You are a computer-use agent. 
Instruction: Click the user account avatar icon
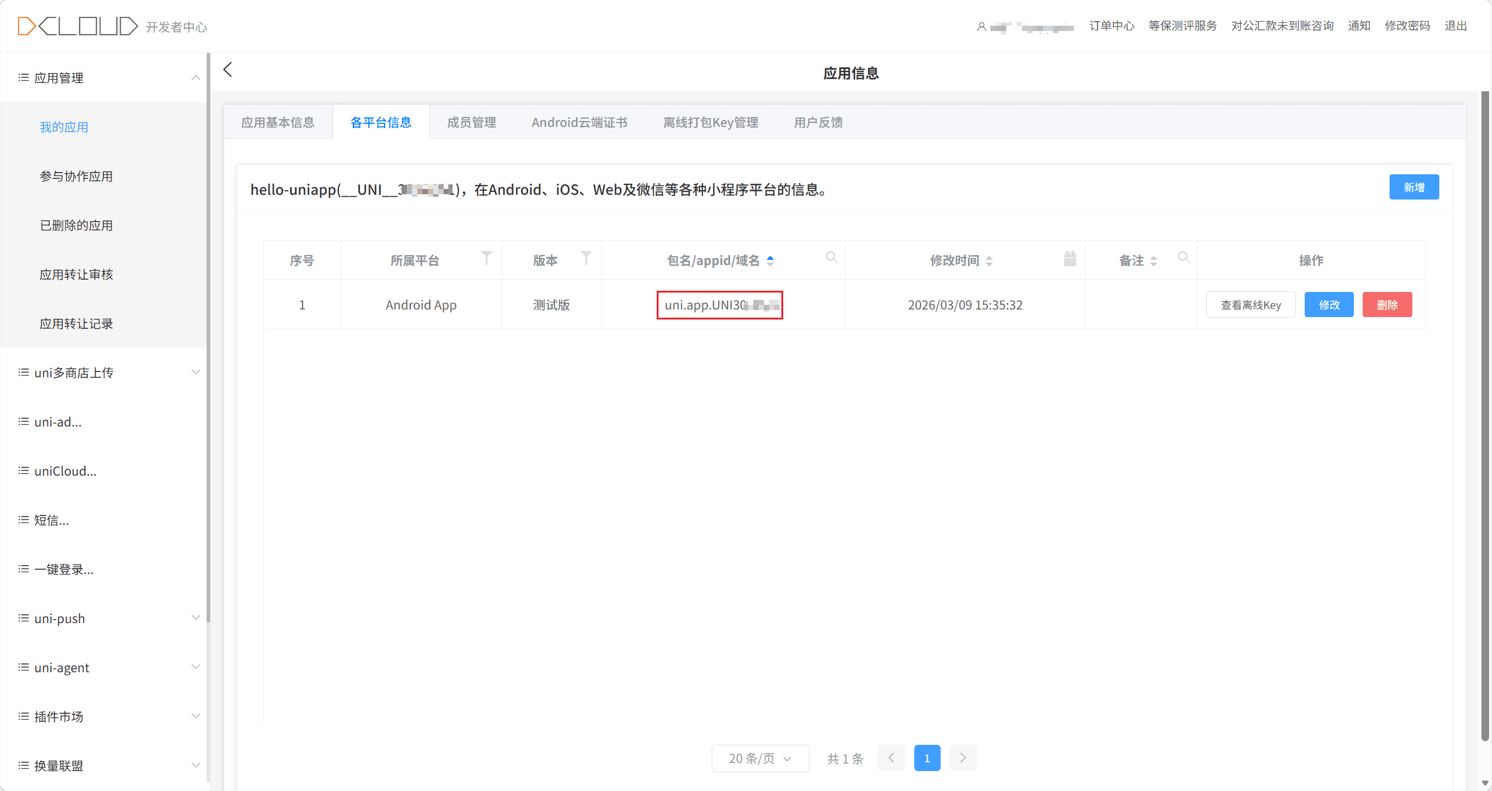(x=982, y=26)
